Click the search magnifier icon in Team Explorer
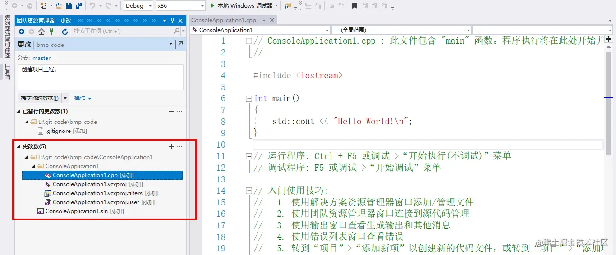This screenshot has width=616, height=255. (x=177, y=31)
